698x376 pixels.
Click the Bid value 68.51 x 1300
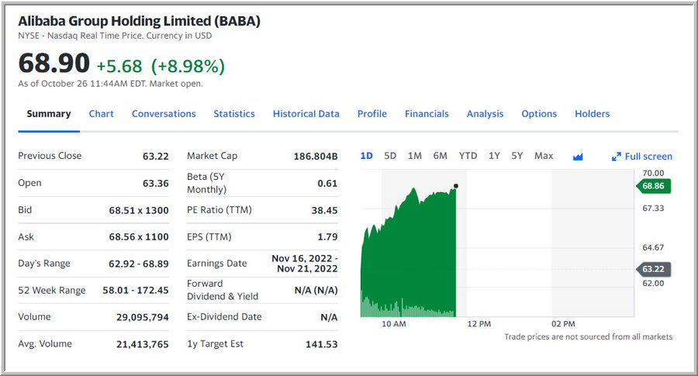[139, 210]
